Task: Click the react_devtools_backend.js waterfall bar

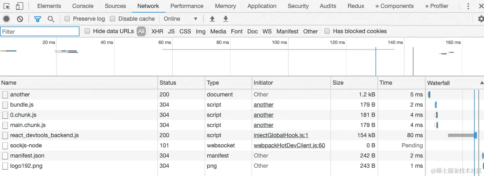Action: coord(462,135)
